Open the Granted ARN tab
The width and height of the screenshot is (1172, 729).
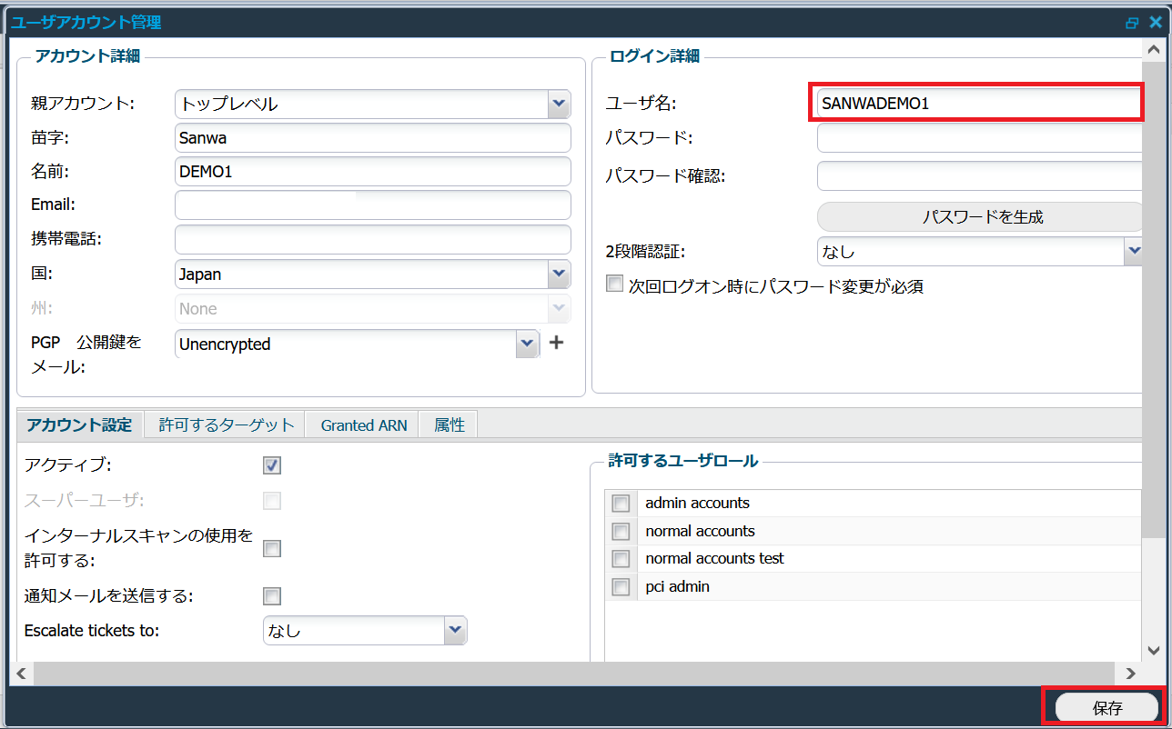(x=363, y=424)
